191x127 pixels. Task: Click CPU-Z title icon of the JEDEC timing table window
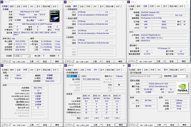point(66,65)
